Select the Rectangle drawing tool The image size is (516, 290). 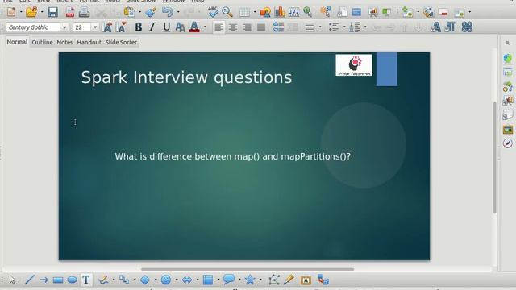point(58,280)
